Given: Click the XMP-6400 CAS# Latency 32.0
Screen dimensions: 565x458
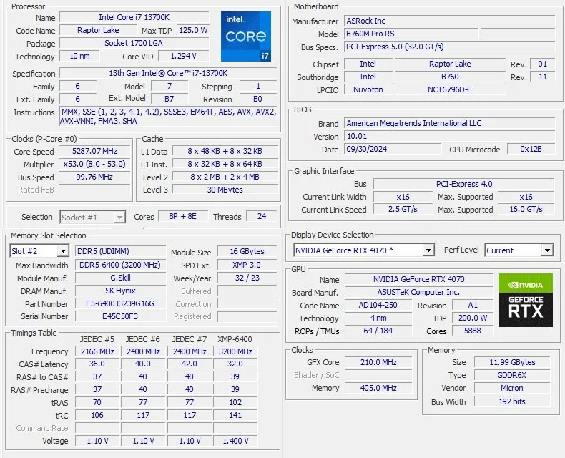Looking at the screenshot, I should coord(235,364).
